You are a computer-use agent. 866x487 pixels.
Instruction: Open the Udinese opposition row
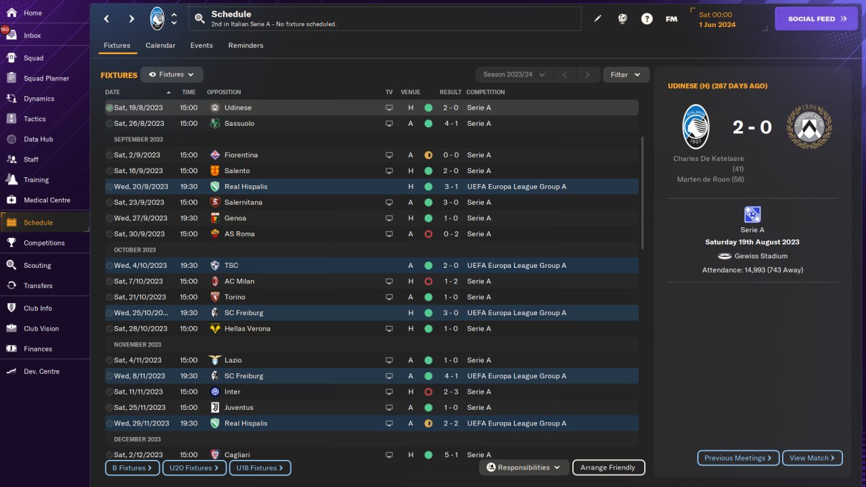point(371,108)
